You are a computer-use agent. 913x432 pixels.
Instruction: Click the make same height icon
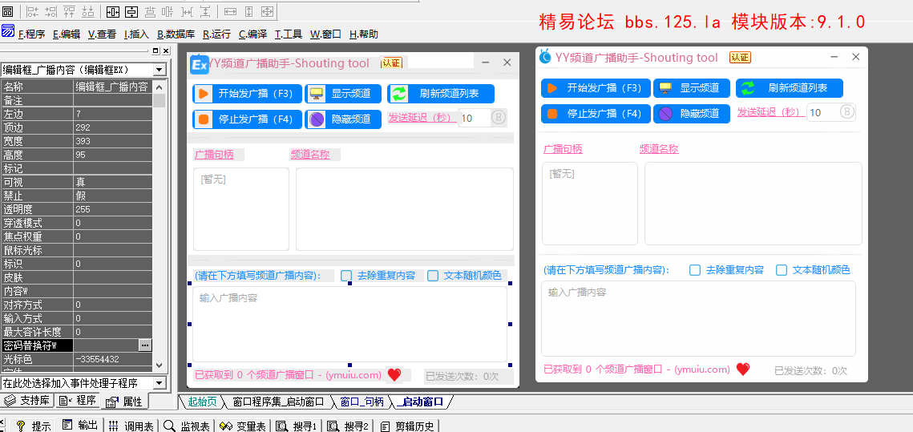click(248, 11)
